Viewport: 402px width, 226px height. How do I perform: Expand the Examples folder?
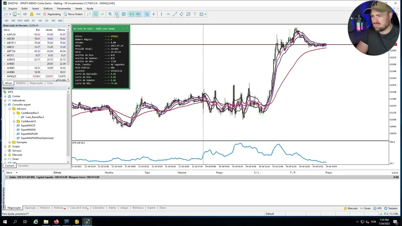point(10,142)
